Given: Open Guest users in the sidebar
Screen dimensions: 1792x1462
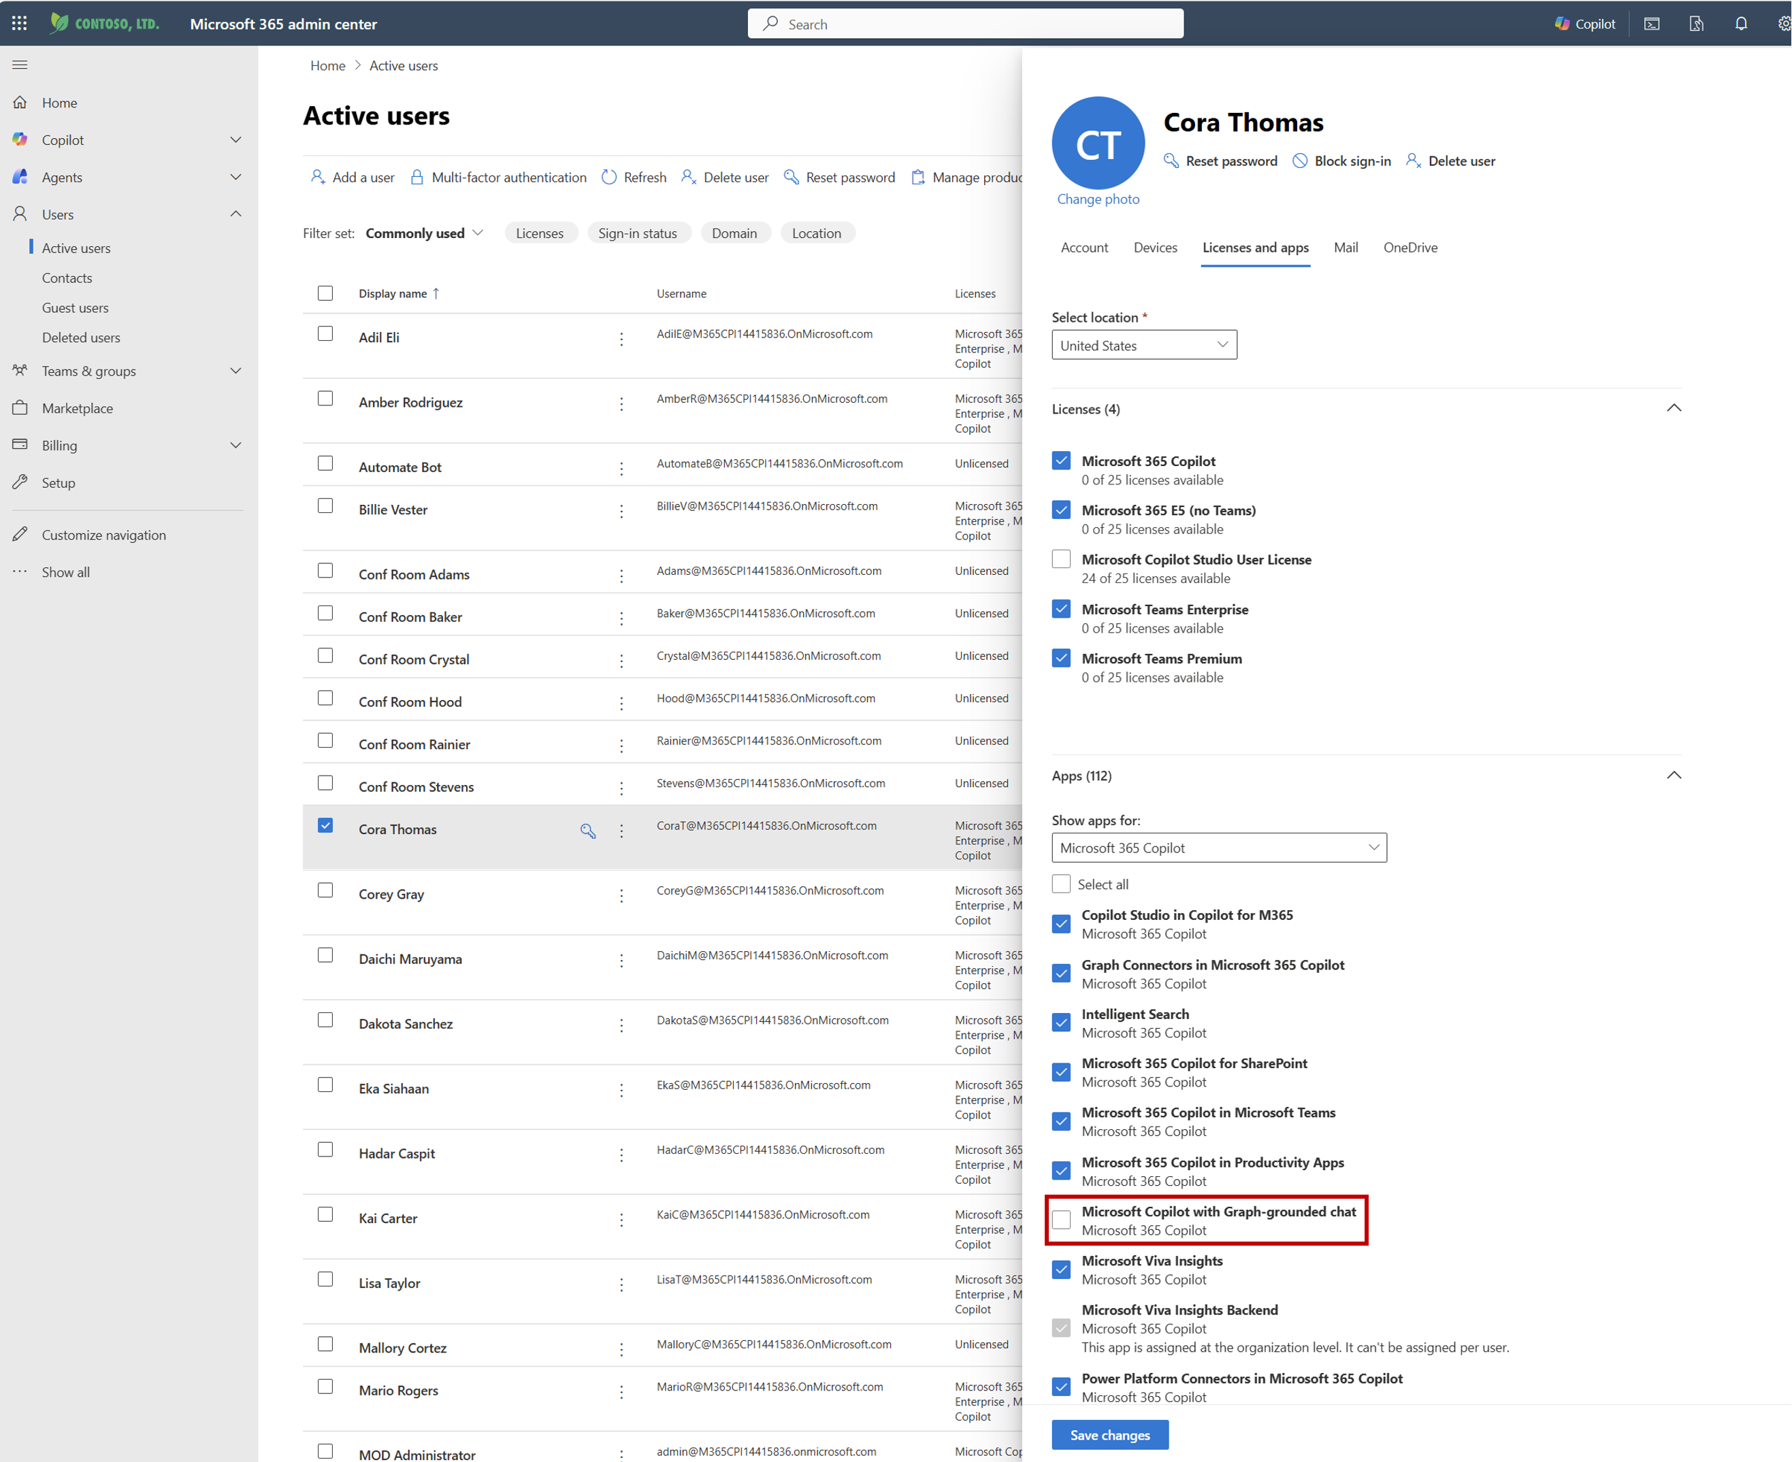Looking at the screenshot, I should tap(75, 308).
